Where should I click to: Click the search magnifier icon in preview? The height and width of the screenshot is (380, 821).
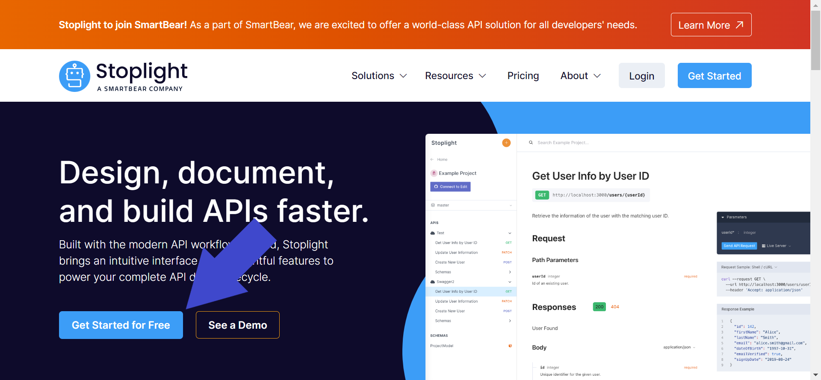click(531, 143)
